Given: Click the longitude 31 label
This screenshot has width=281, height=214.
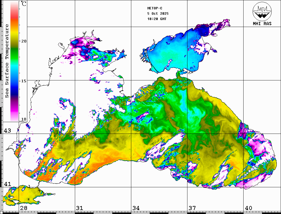Looking at the screenshot, I should coord(80,208).
